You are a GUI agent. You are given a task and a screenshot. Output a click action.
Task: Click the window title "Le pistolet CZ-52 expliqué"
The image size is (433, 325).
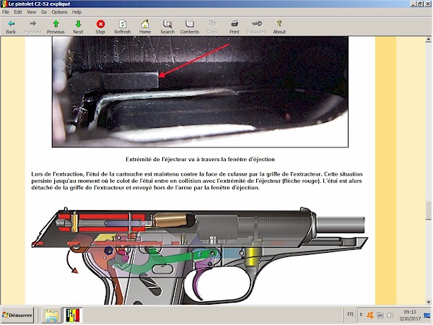pos(39,4)
